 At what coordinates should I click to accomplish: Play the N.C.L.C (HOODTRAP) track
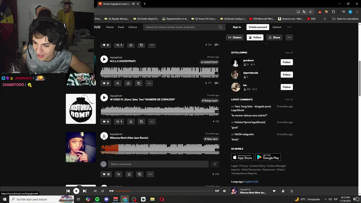104,59
